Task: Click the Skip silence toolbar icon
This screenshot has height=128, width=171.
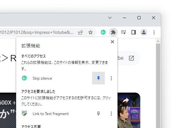Action: [x=103, y=32]
